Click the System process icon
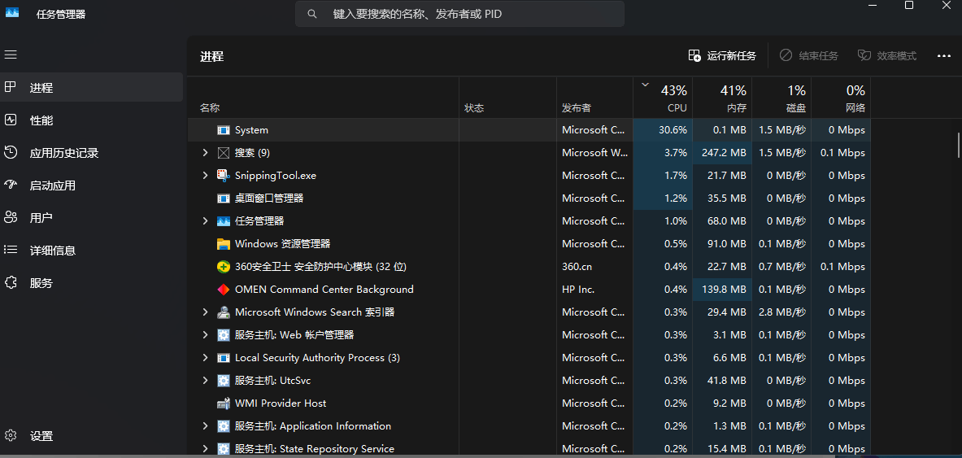The width and height of the screenshot is (962, 458). [x=224, y=130]
